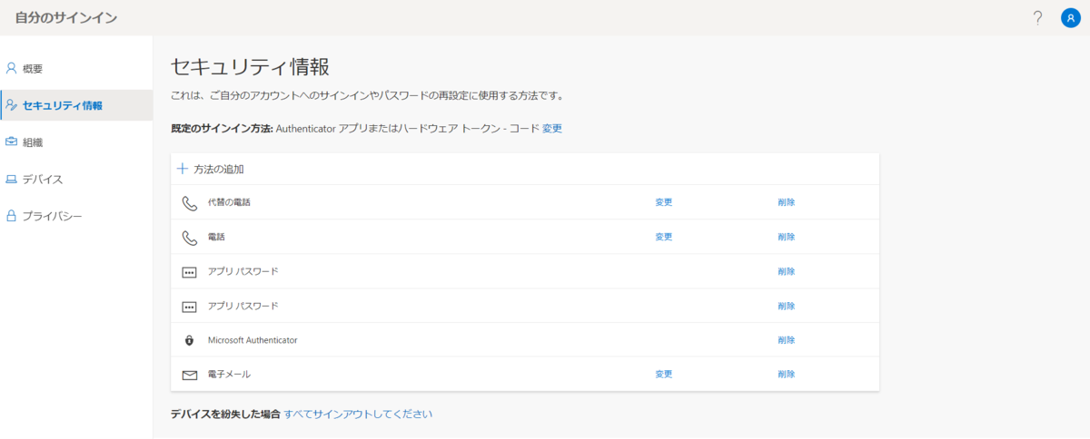Click the Microsoft Authenticator lock icon
The image size is (1090, 439).
[x=189, y=340]
